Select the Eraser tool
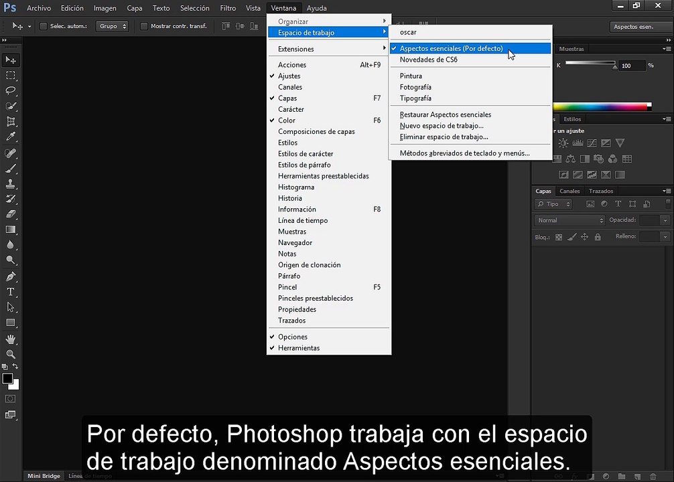 coord(10,214)
